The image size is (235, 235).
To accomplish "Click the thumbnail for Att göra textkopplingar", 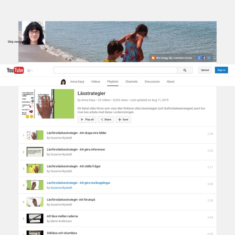I will (x=35, y=185).
